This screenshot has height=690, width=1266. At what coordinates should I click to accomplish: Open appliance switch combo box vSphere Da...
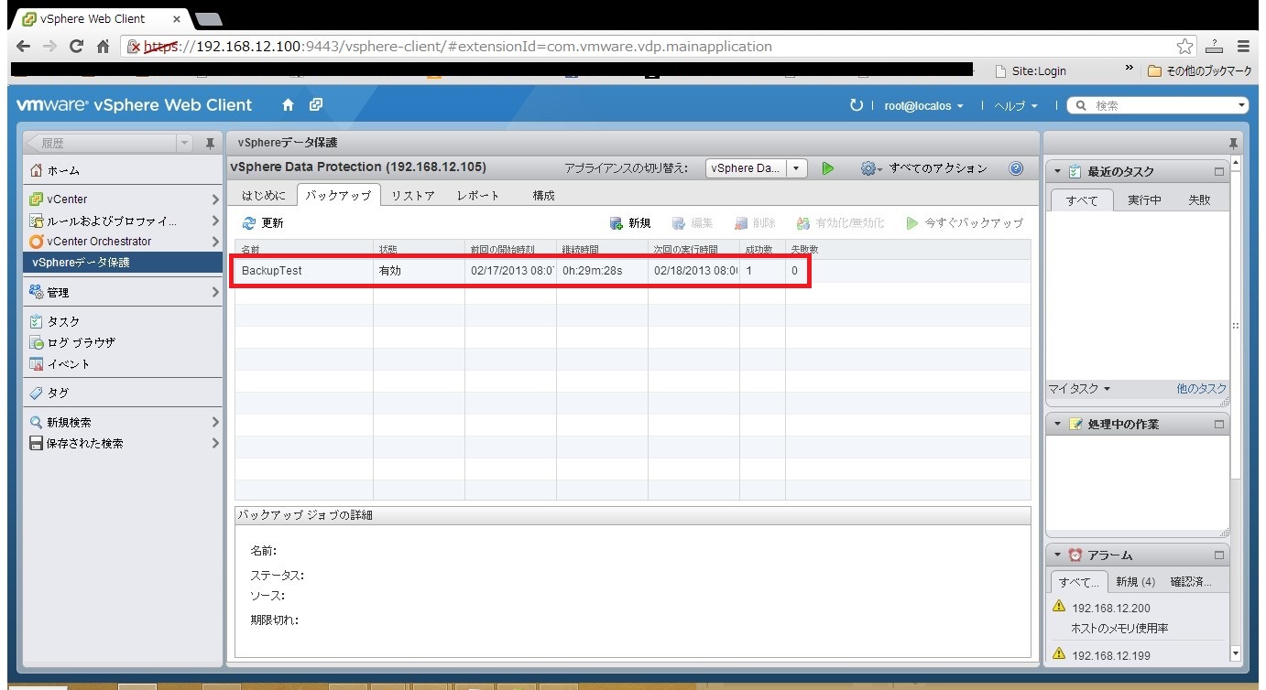[x=757, y=168]
